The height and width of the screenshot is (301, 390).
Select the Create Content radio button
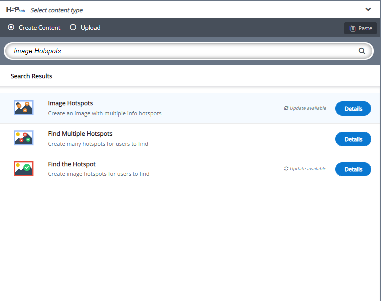pyautogui.click(x=11, y=28)
